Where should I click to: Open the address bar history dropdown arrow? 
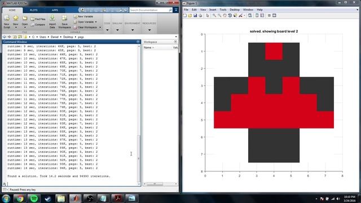pos(176,37)
